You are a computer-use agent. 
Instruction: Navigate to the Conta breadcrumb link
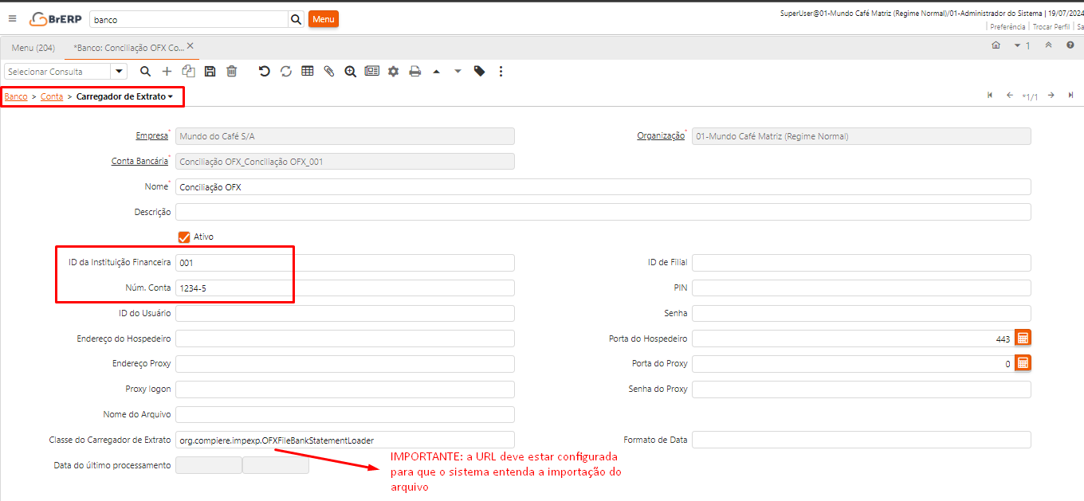[52, 96]
